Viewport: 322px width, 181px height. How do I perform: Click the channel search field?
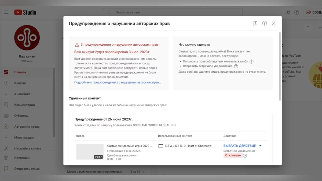click(x=172, y=12)
